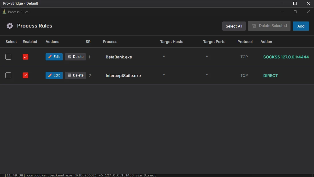Tick the Select checkbox for InterceptSuite.exe
Image resolution: width=314 pixels, height=177 pixels.
coord(8,75)
